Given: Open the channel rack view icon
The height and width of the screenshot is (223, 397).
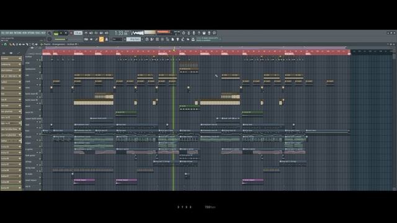Looking at the screenshot, I should click(x=157, y=39).
